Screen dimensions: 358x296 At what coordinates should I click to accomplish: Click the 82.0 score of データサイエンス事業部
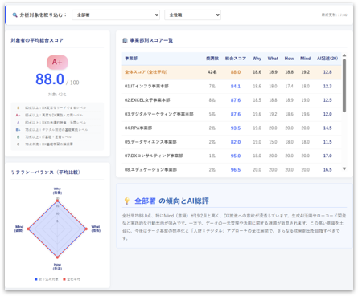(x=236, y=142)
